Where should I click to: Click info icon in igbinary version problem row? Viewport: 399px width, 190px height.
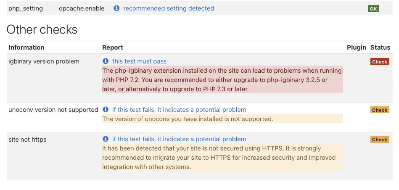point(106,61)
